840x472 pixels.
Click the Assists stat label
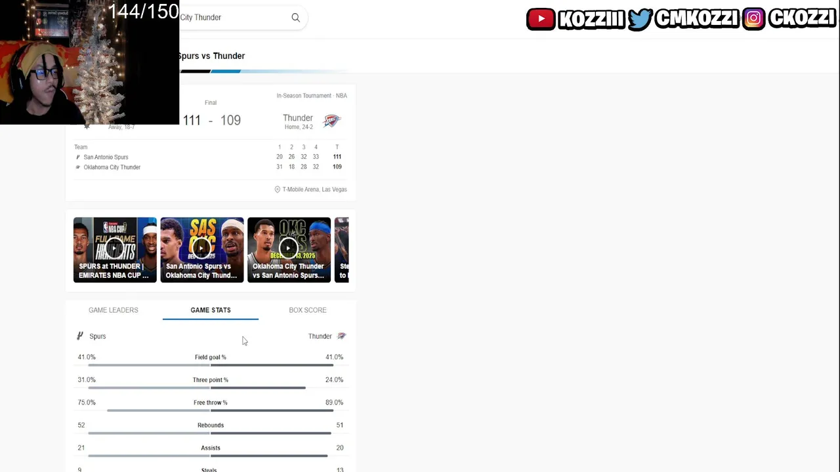(211, 448)
